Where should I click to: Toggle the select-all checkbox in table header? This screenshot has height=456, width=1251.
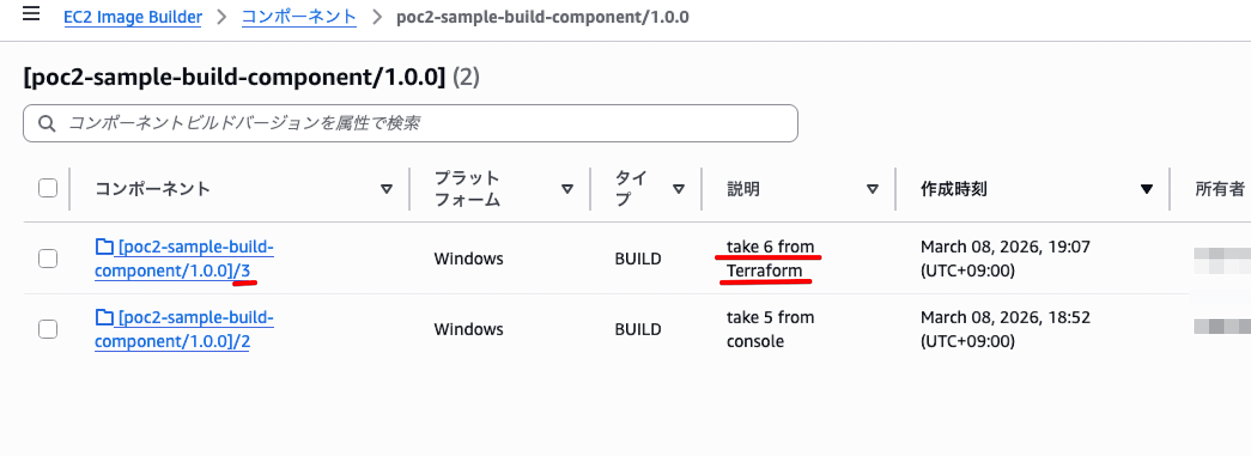tap(48, 187)
